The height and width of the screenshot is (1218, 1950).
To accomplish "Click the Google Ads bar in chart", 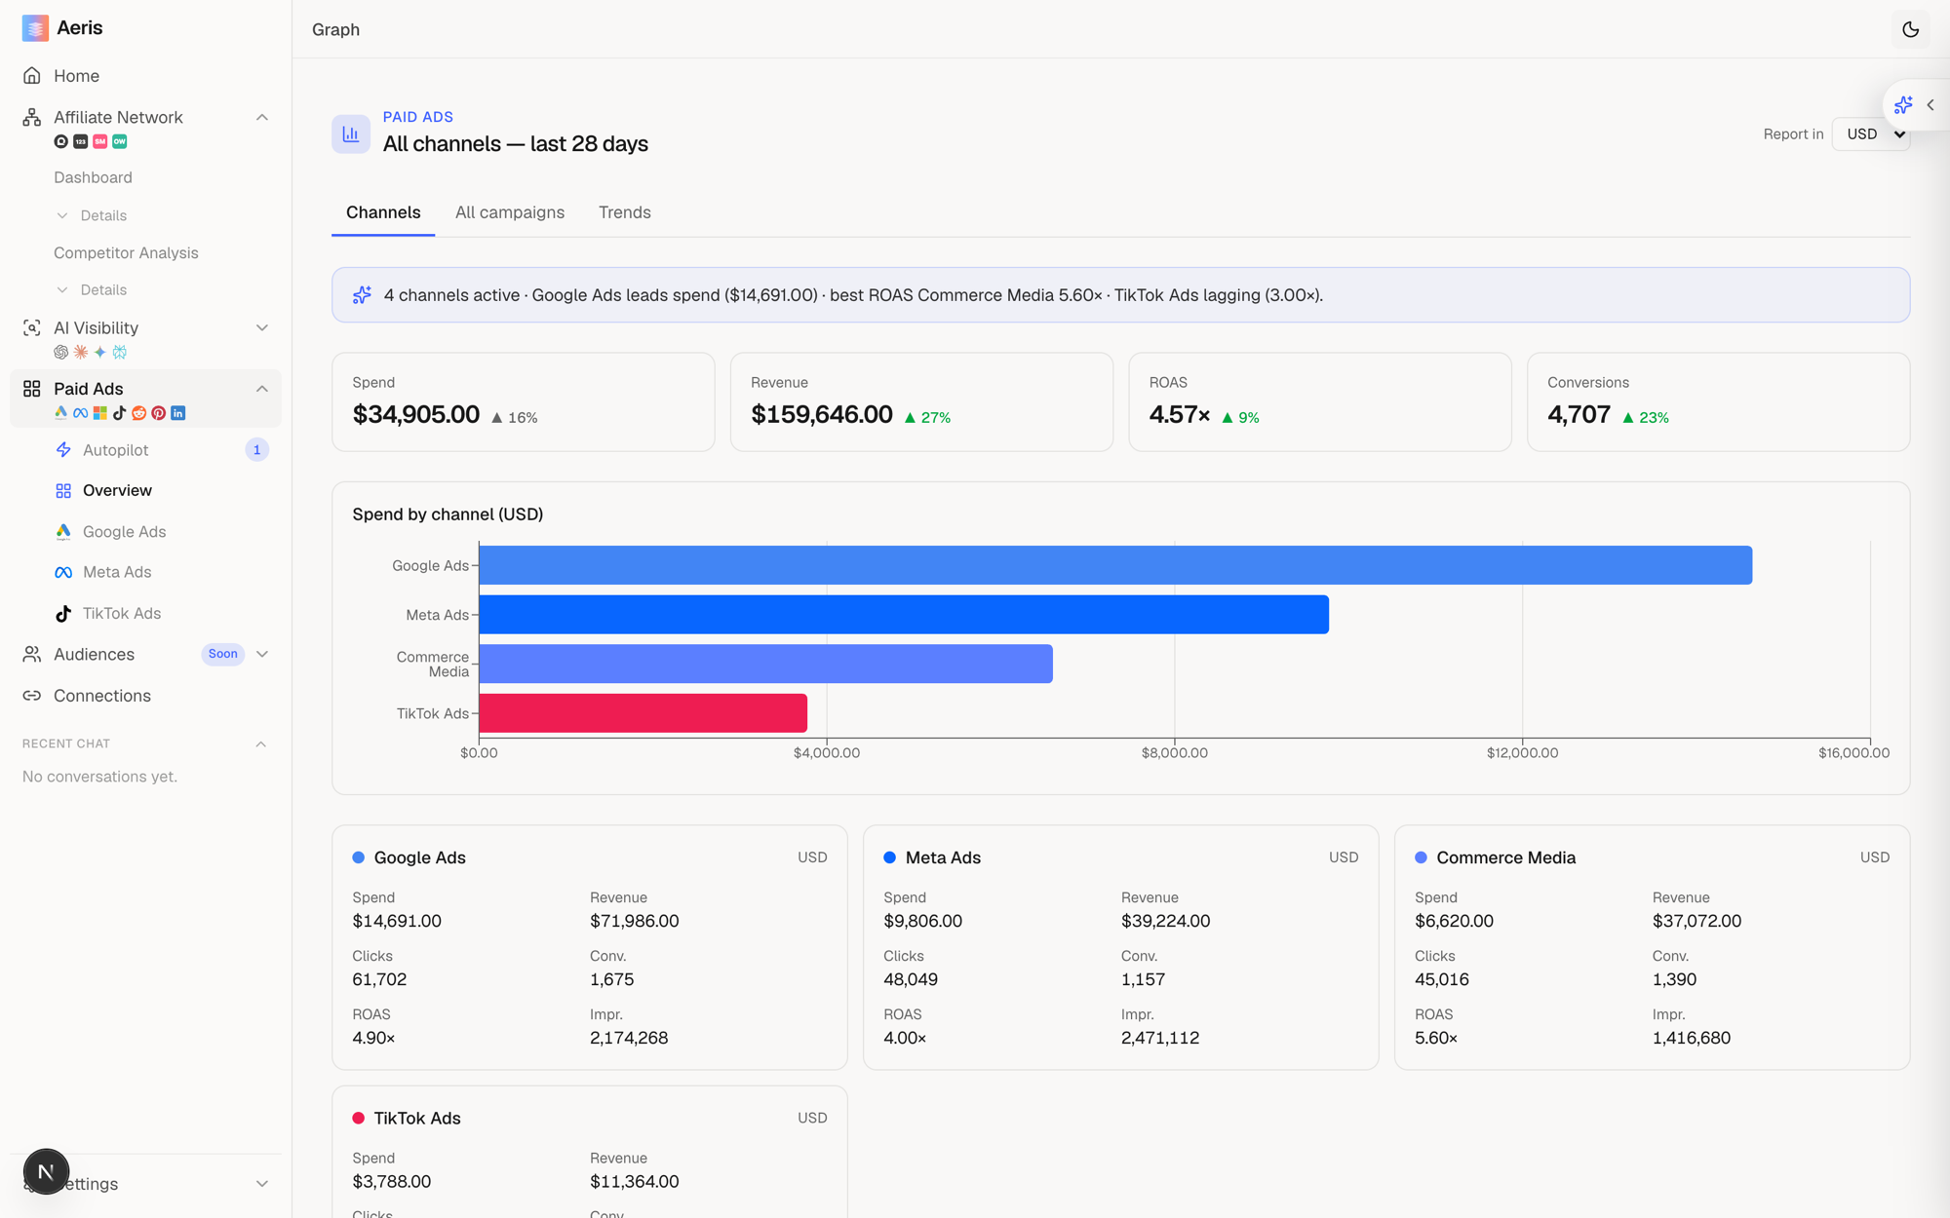I will pyautogui.click(x=1115, y=565).
